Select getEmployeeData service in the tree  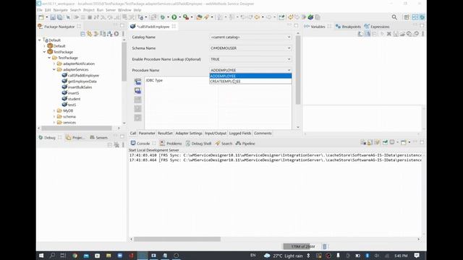(x=82, y=82)
